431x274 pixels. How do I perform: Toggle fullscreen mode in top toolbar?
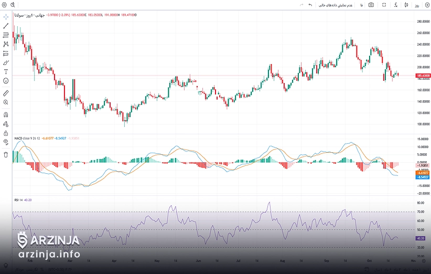(384, 5)
